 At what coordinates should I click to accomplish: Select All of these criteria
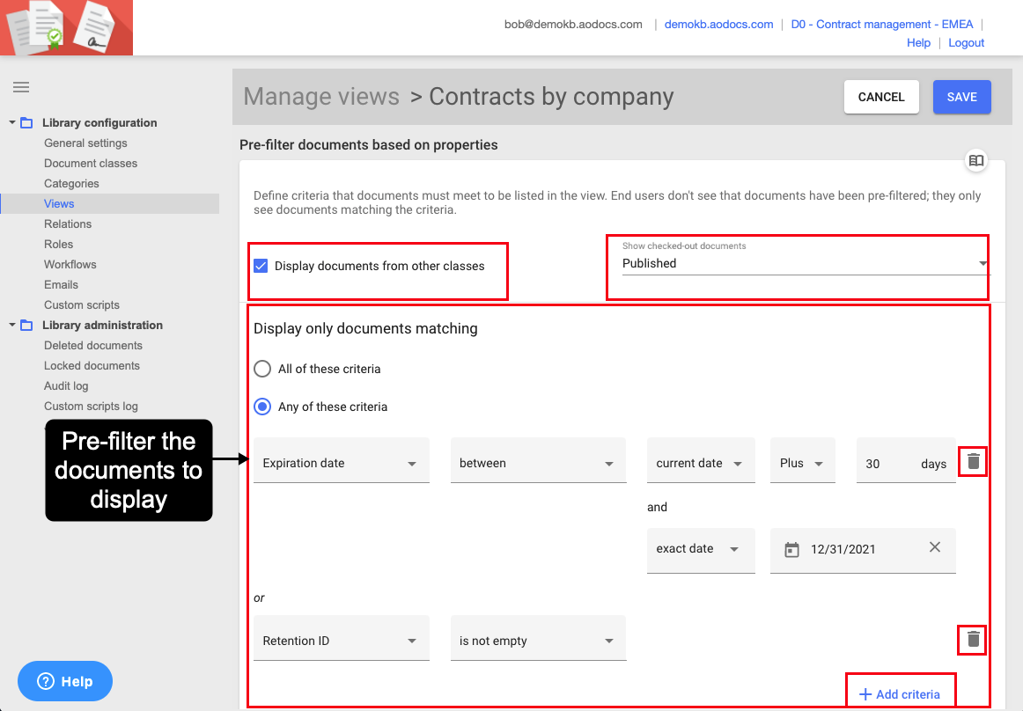262,369
